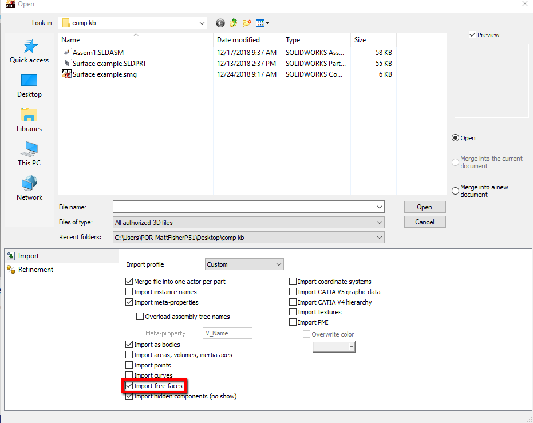This screenshot has height=423, width=533.
Task: Toggle Merge file into one actor per part
Action: [x=129, y=281]
